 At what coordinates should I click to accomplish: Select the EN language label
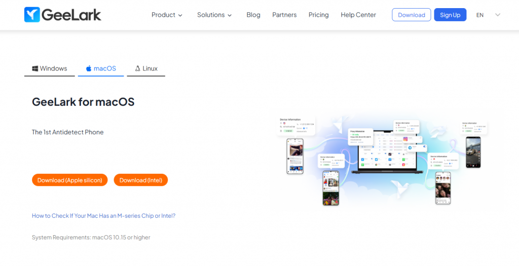(x=479, y=15)
